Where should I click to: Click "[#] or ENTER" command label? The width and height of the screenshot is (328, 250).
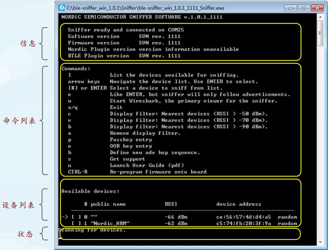pos(87,88)
